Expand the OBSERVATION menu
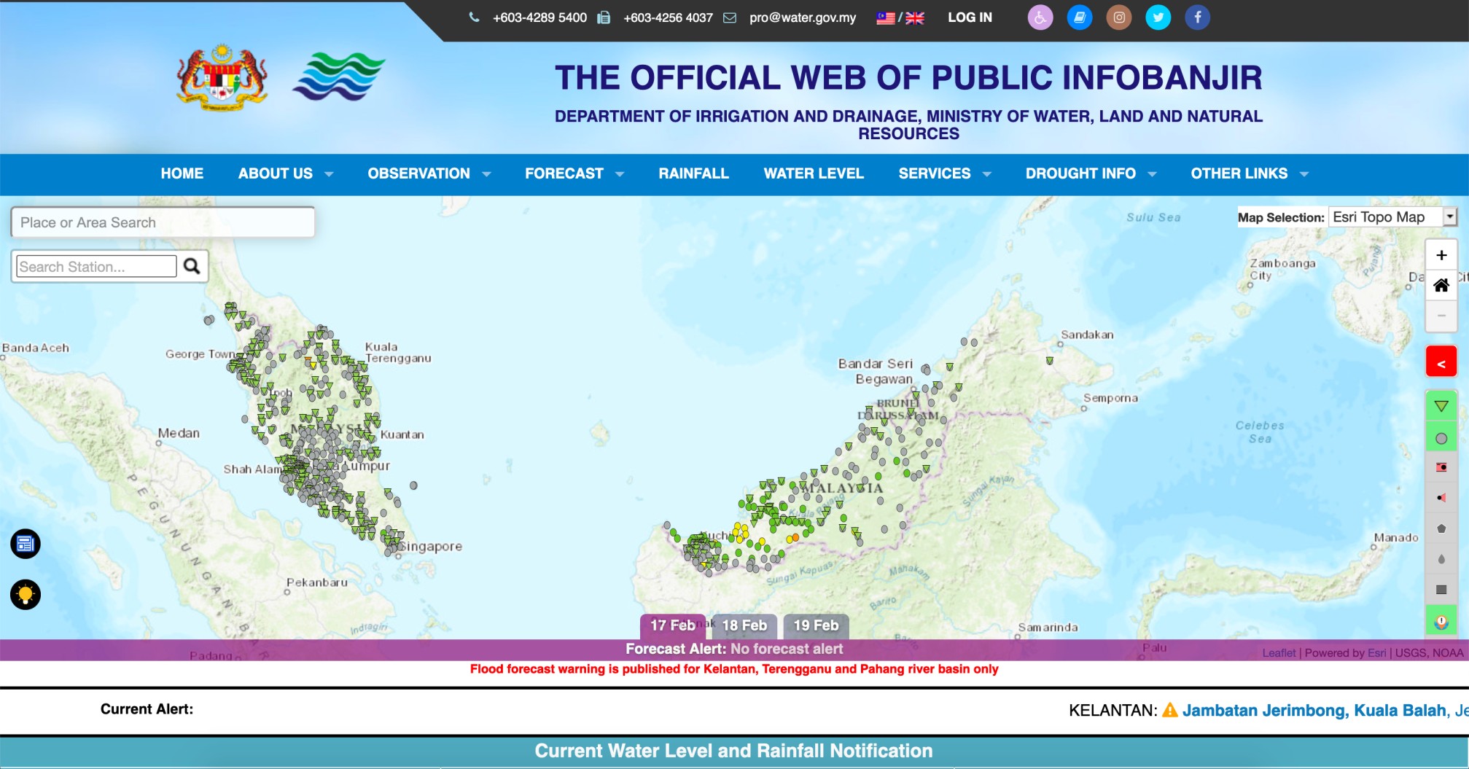The image size is (1469, 769). (x=429, y=173)
